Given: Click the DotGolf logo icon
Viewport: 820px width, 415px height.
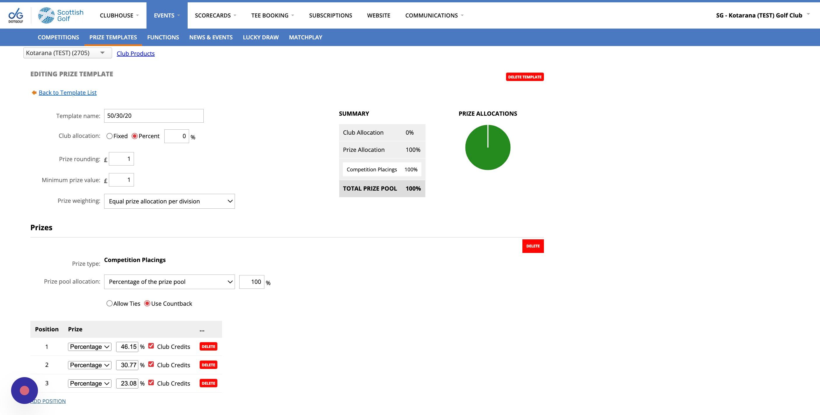Looking at the screenshot, I should point(15,15).
